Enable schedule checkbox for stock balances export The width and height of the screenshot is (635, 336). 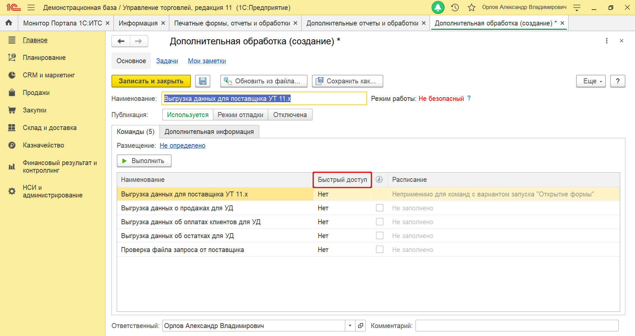click(x=380, y=236)
